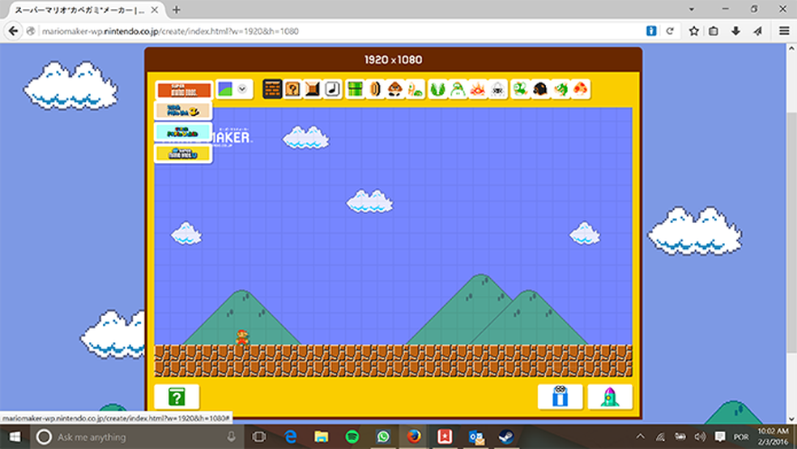Viewport: 797px width, 449px height.
Task: Click the ground theme preview thumbnail
Action: click(x=225, y=89)
